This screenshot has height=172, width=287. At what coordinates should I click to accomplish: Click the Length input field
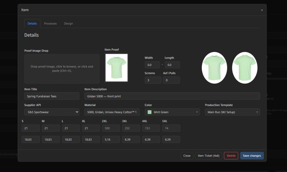coord(172,65)
